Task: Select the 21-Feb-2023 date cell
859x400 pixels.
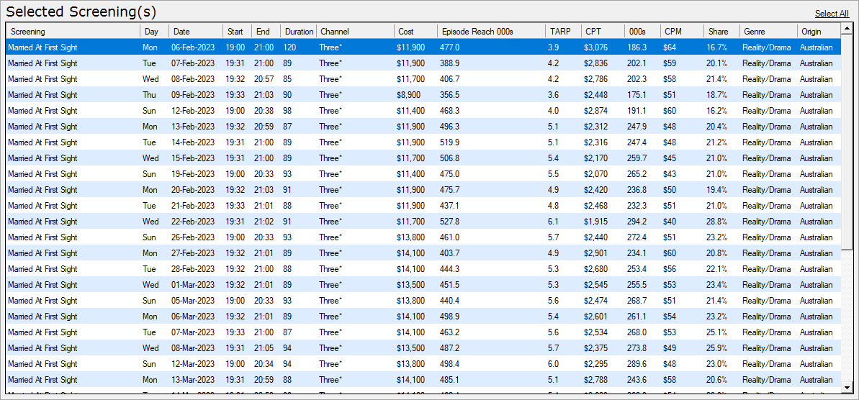Action: click(x=194, y=206)
